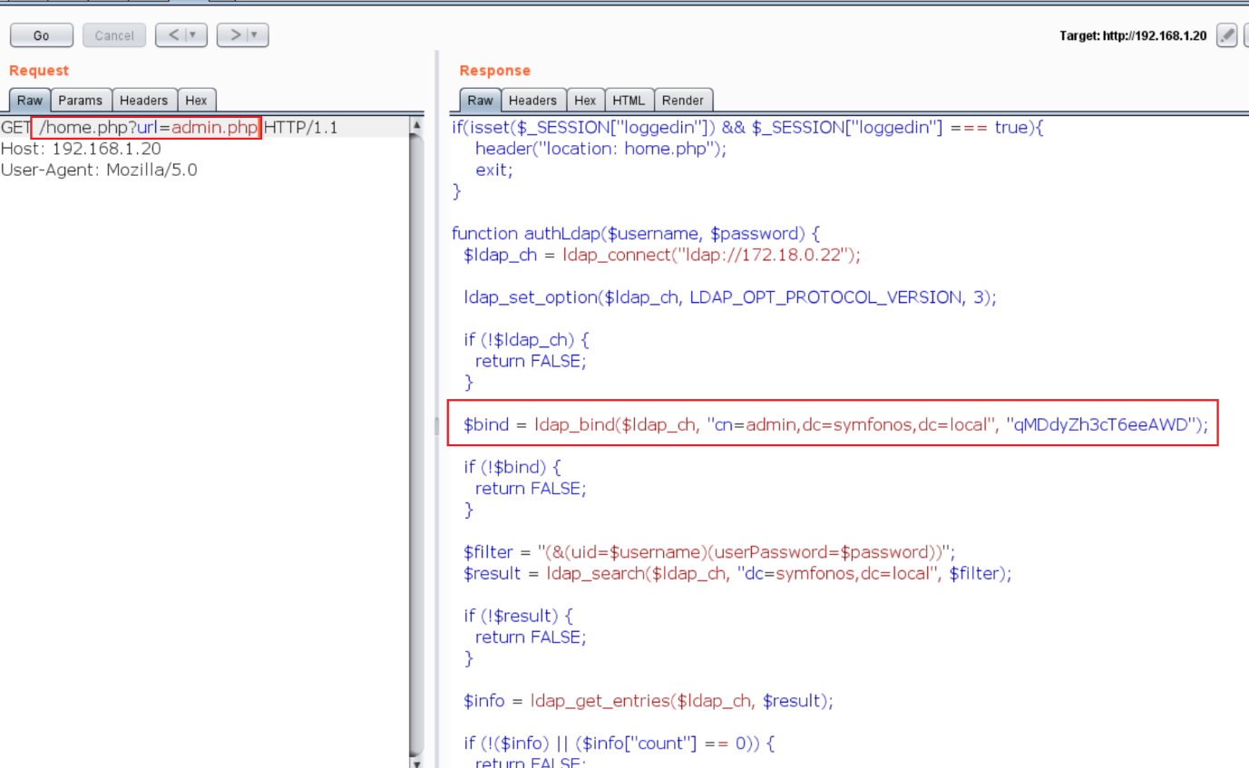Image resolution: width=1249 pixels, height=768 pixels.
Task: Open the Request Headers tab
Action: point(143,101)
